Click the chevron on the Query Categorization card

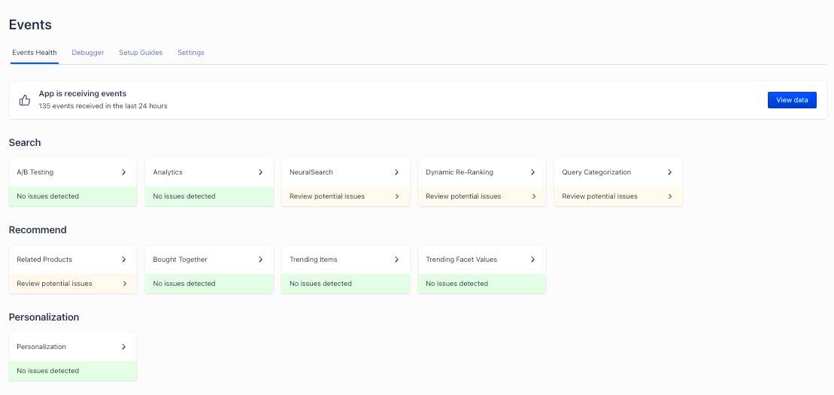click(x=669, y=172)
